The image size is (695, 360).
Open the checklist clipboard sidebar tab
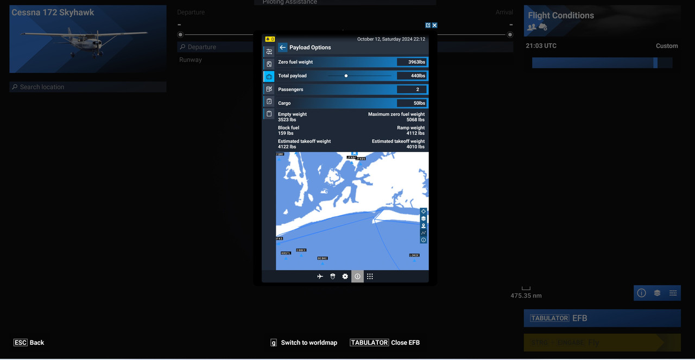point(269,102)
